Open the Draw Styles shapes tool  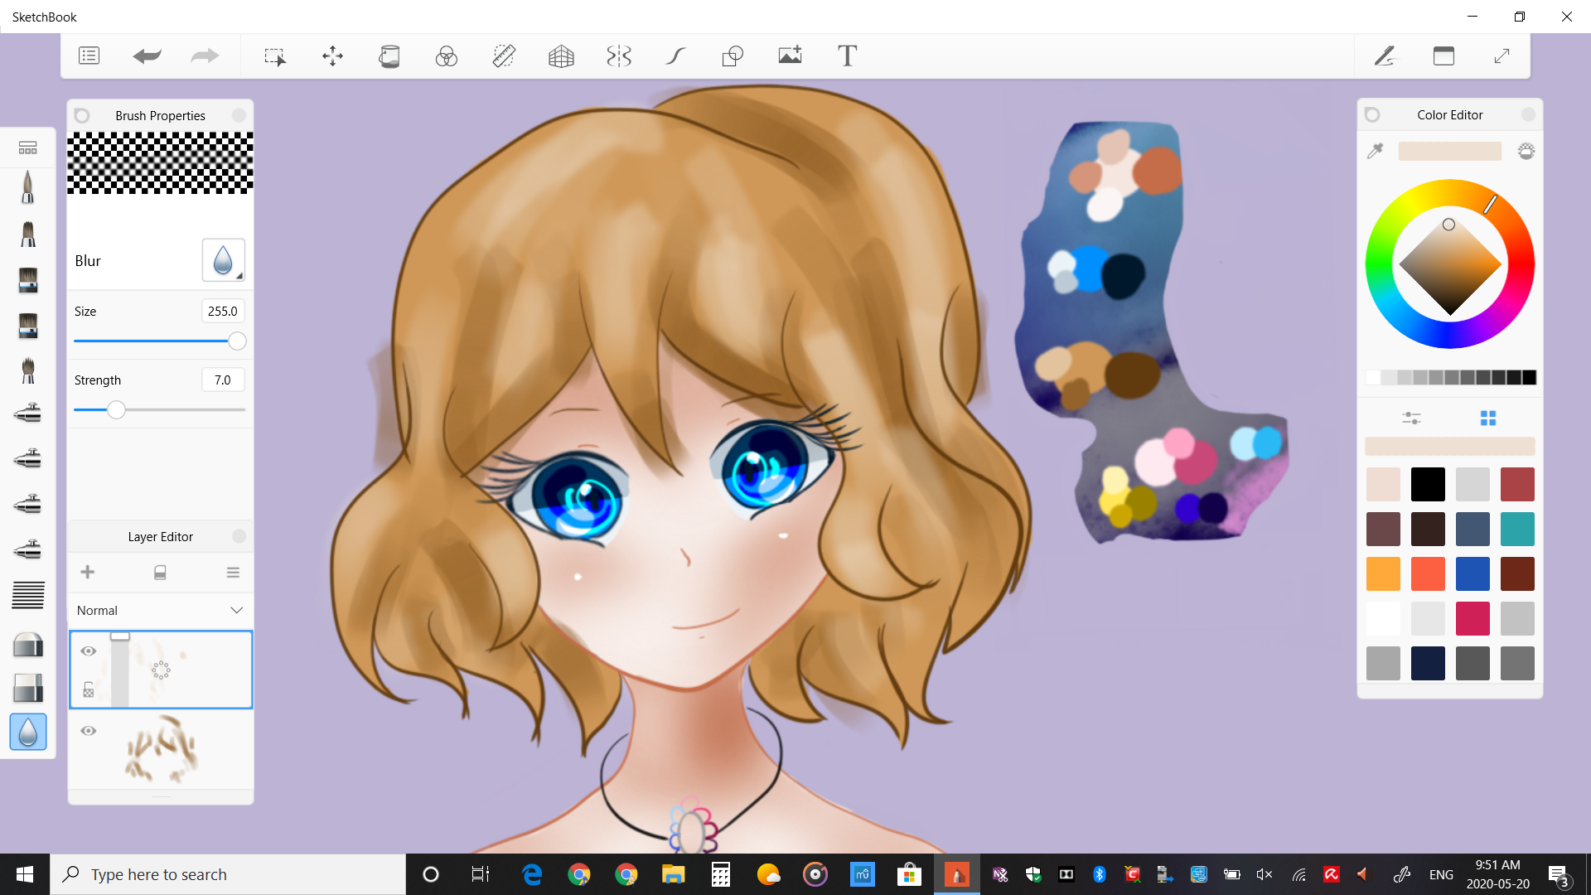[733, 56]
